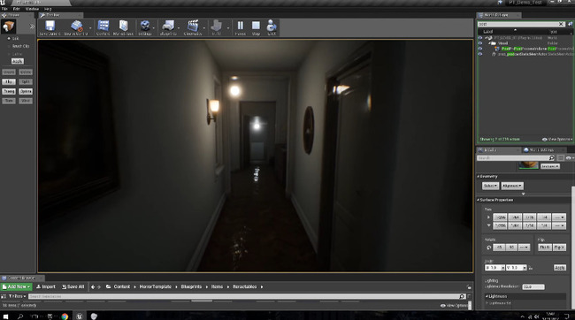The height and width of the screenshot is (320, 575).
Task: Click Apply button in Modes panel
Action: click(x=17, y=61)
